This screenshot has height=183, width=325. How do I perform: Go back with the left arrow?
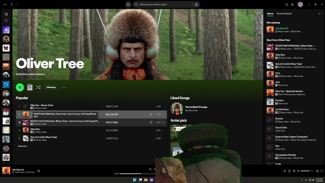(x=12, y=4)
